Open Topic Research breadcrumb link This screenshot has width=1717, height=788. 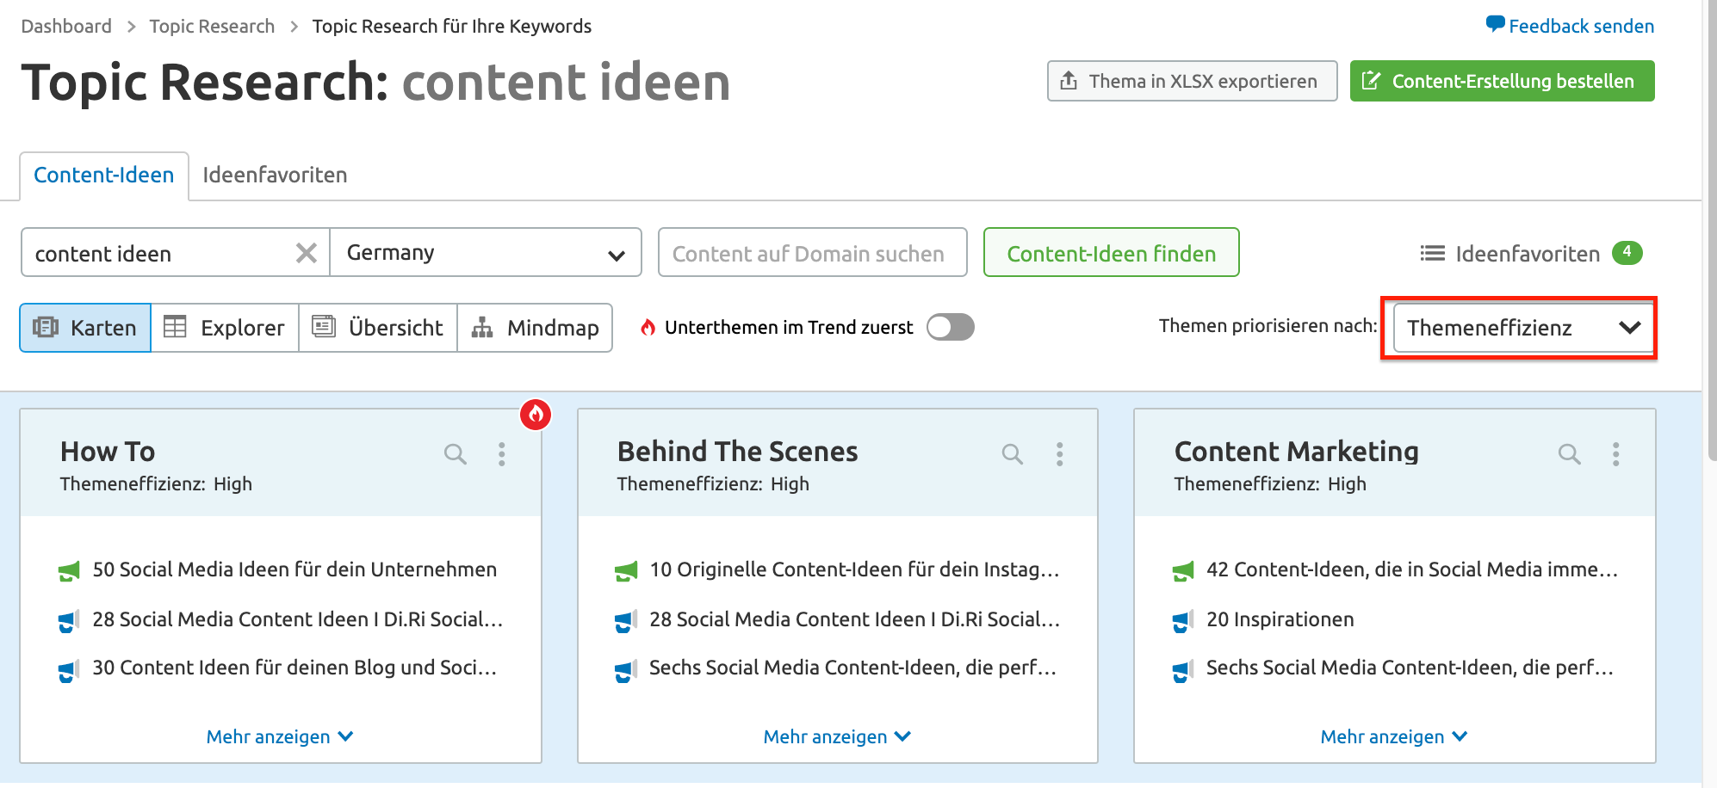(x=212, y=26)
